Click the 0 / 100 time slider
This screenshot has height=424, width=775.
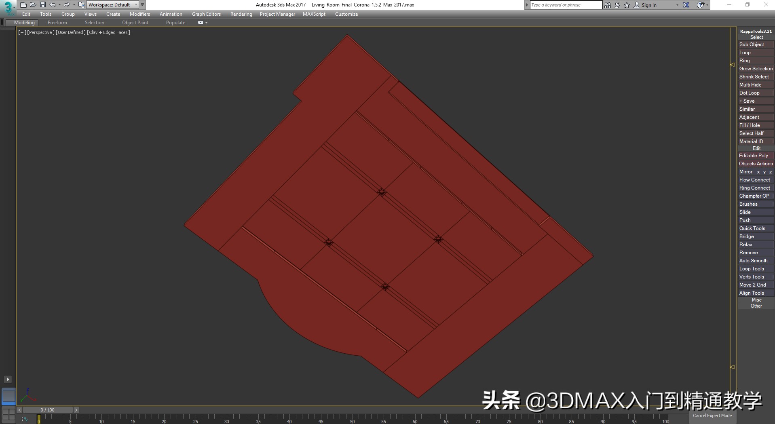pyautogui.click(x=48, y=410)
